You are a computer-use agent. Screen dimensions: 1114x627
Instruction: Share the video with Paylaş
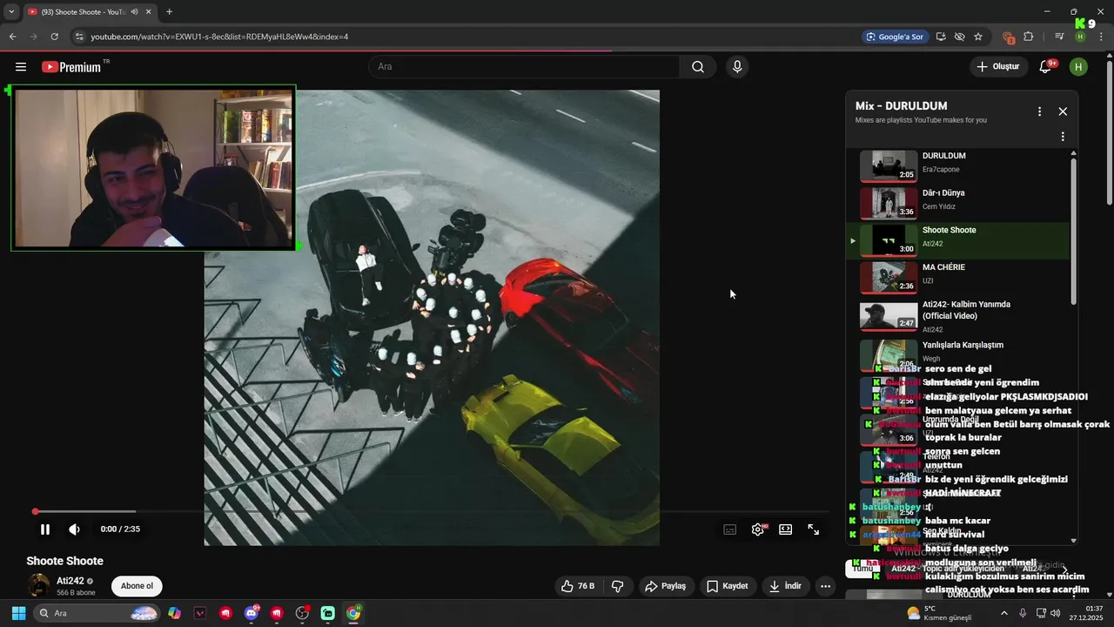point(666,586)
